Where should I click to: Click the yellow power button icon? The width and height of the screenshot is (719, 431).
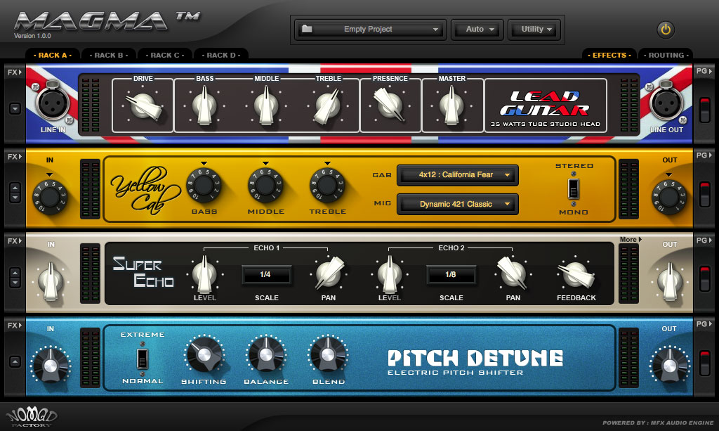tap(665, 30)
